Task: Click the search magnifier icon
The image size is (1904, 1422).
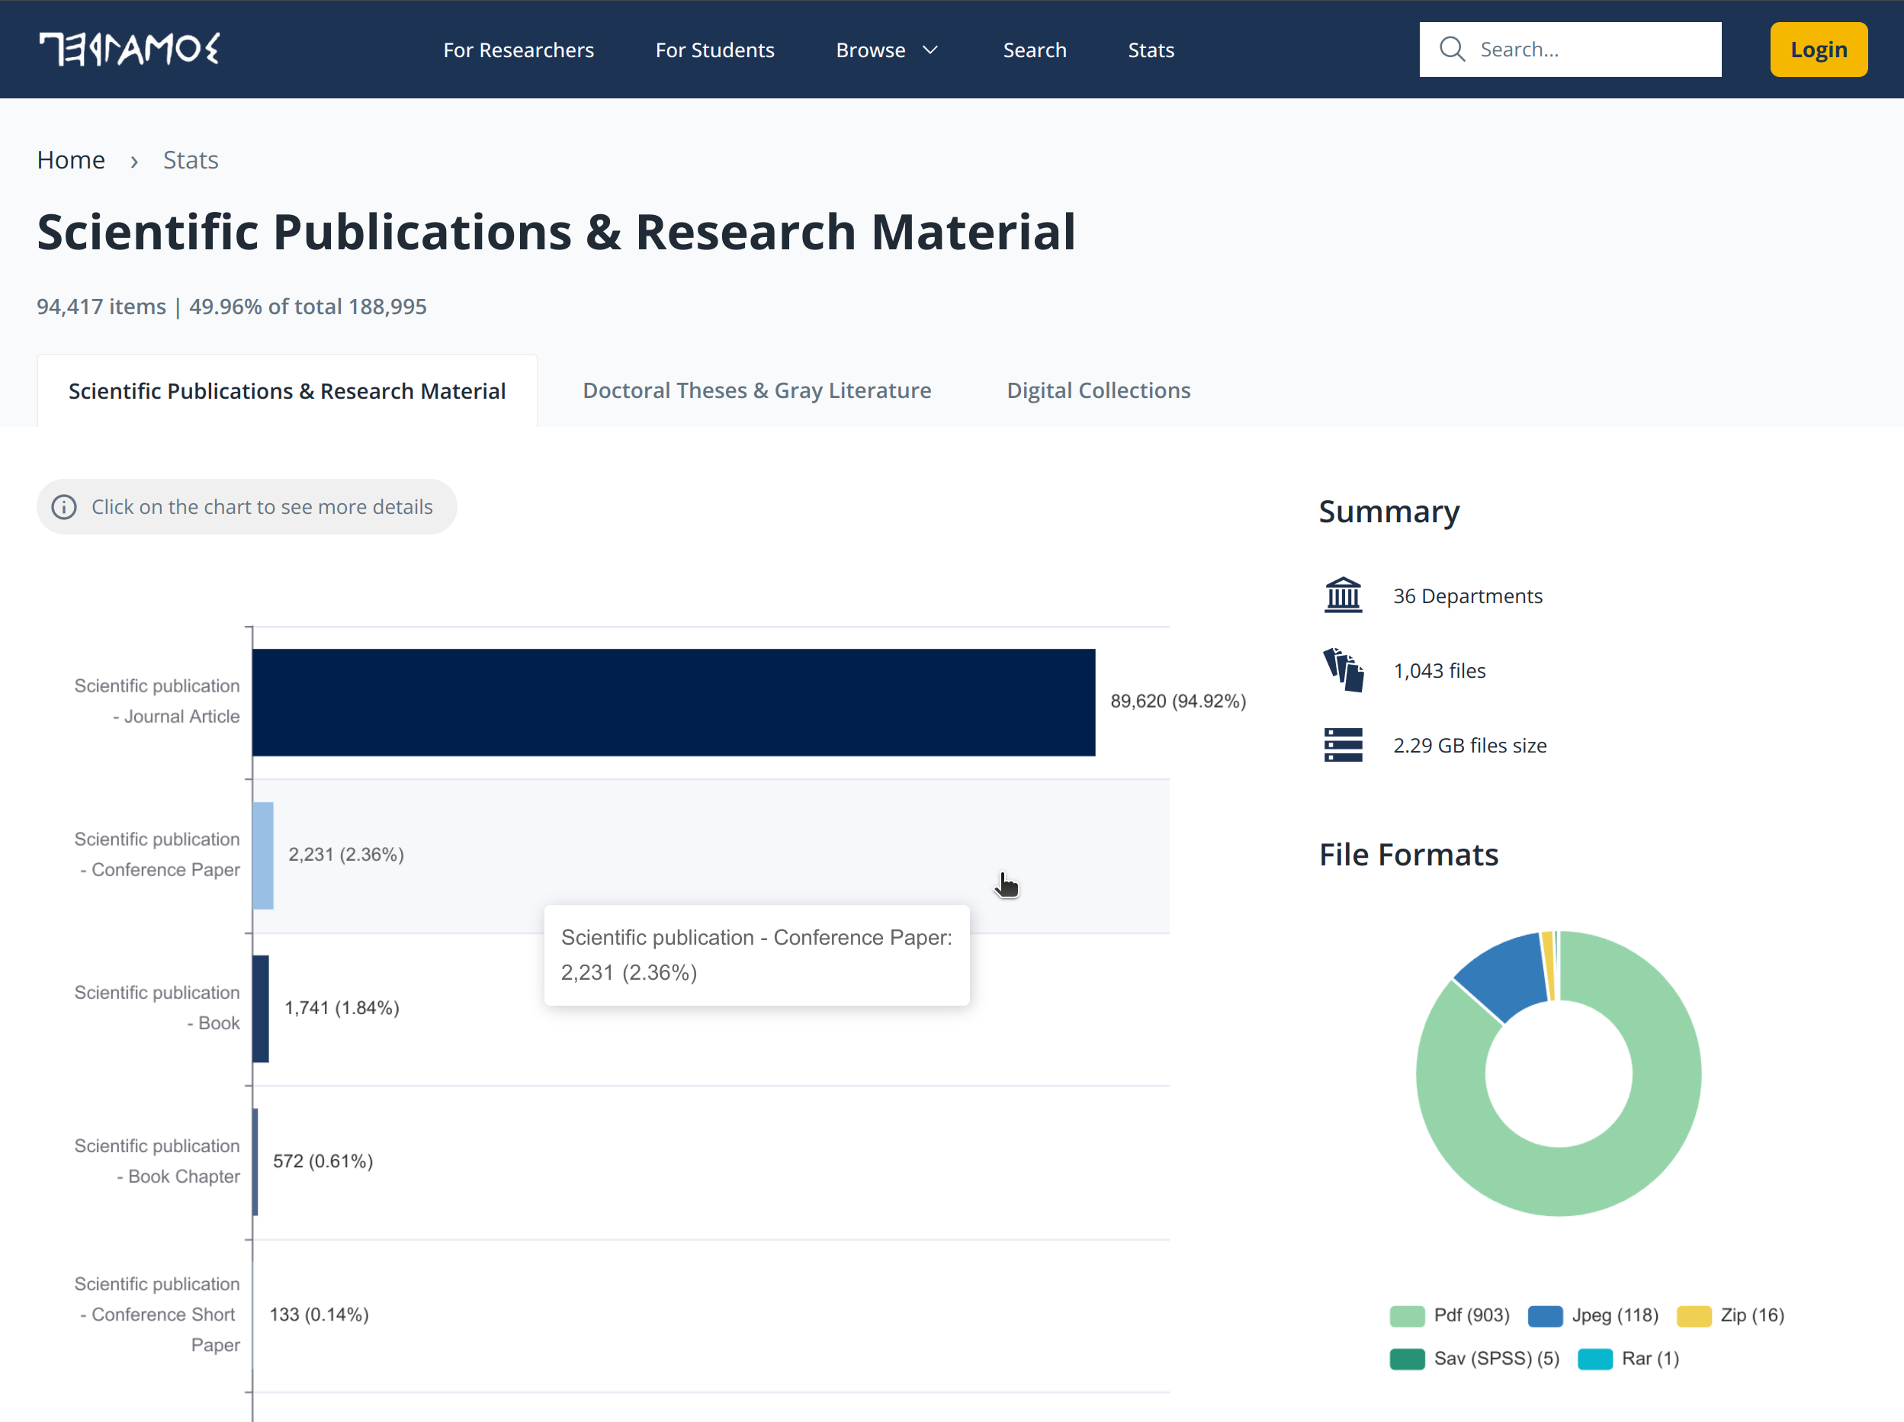Action: click(x=1451, y=49)
